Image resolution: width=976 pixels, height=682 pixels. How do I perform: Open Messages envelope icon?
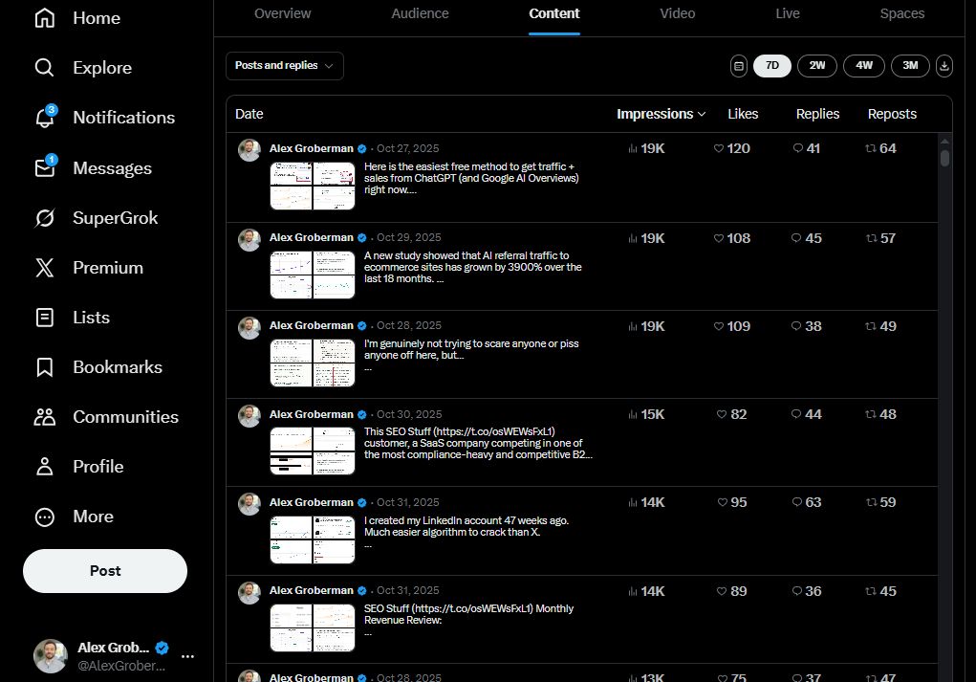(x=46, y=167)
